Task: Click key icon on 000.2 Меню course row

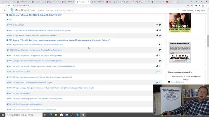Action: (160, 36)
